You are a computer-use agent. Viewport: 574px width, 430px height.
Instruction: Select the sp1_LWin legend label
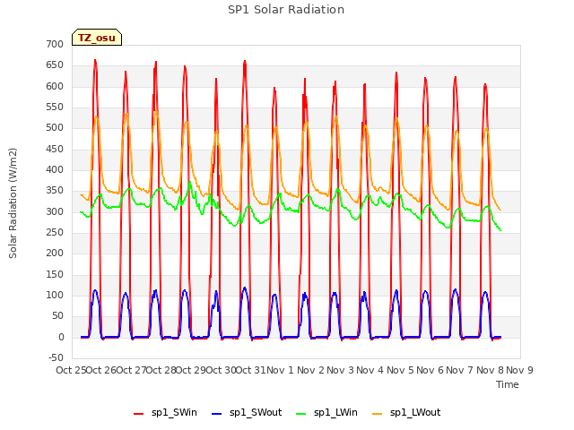pyautogui.click(x=335, y=412)
